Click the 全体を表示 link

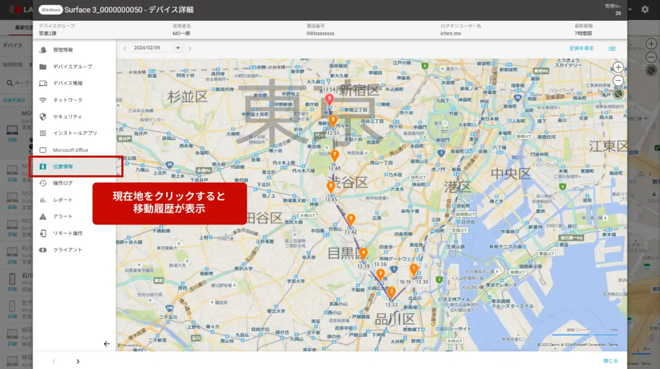(581, 48)
